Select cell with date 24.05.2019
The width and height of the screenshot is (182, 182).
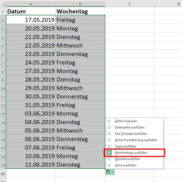(31, 62)
